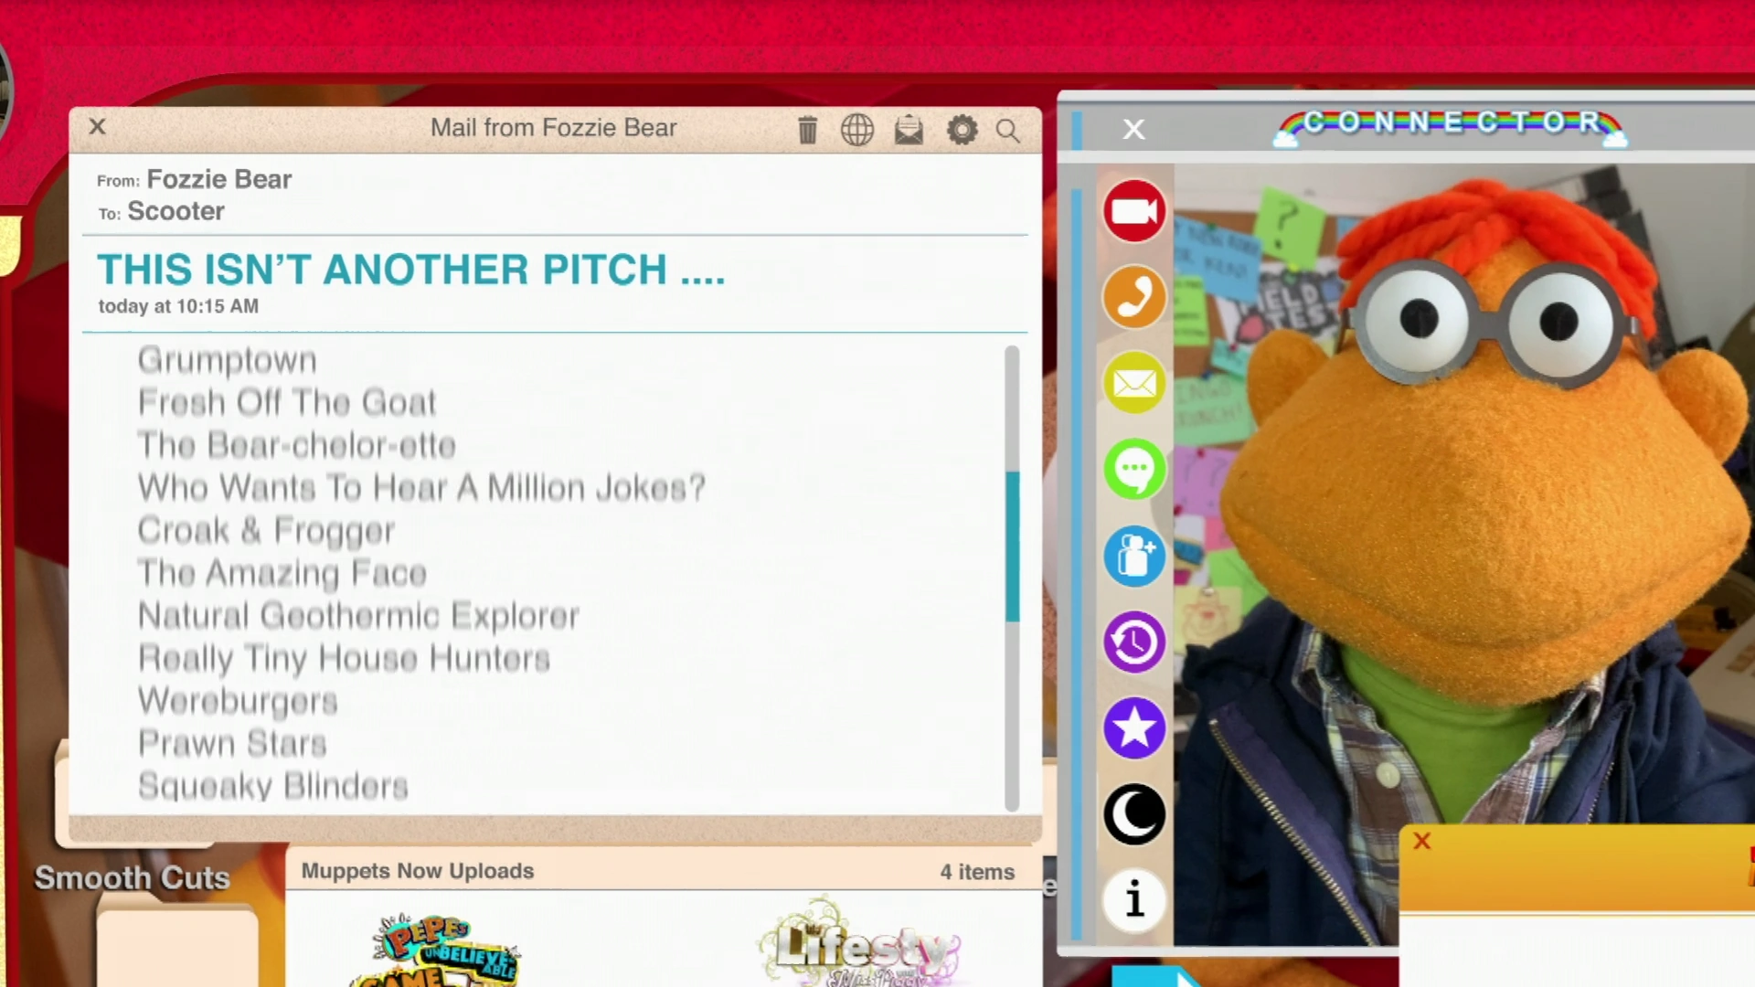This screenshot has width=1755, height=987.
Task: Toggle the black crescent moon mode icon
Action: click(1134, 813)
